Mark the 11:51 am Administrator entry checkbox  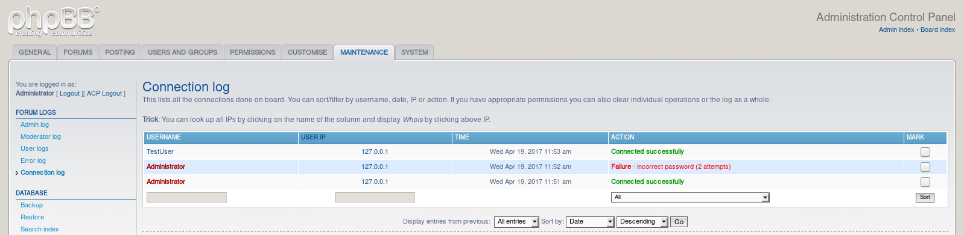point(925,182)
